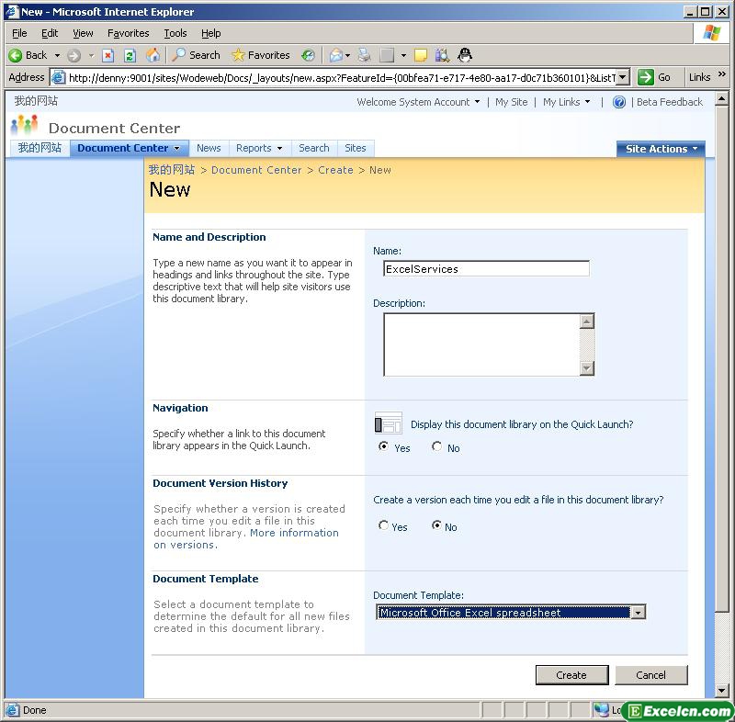
Task: Open the File menu
Action: coord(19,33)
